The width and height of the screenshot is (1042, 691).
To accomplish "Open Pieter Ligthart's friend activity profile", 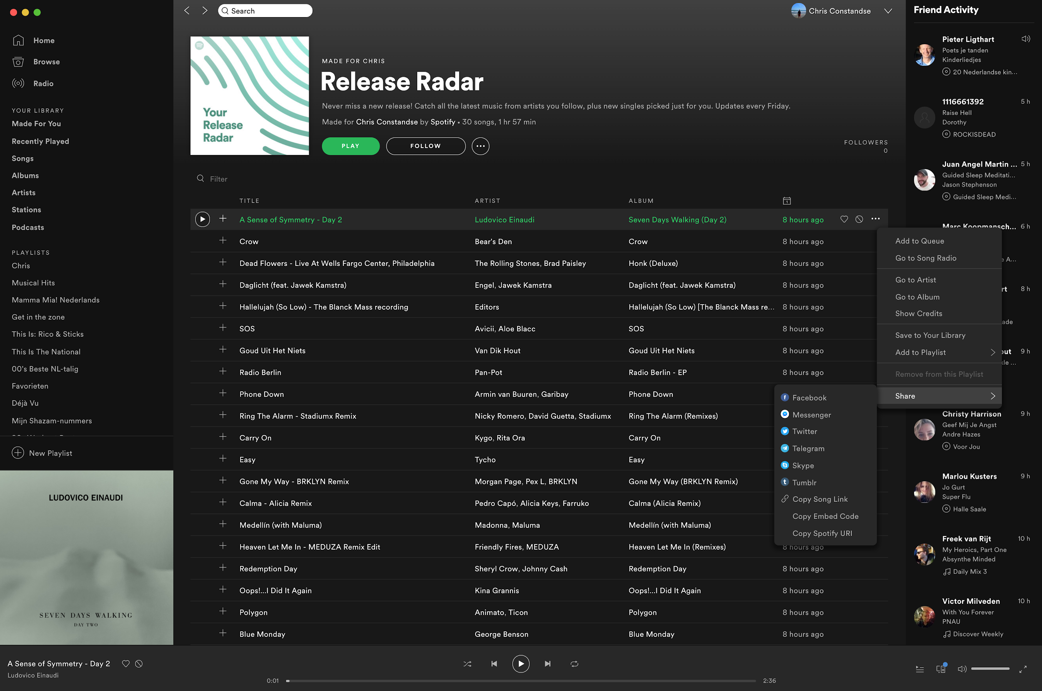I will tap(968, 39).
